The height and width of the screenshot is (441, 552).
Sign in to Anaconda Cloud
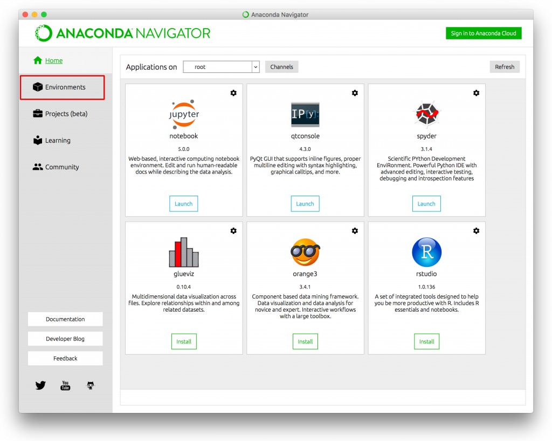coord(484,33)
